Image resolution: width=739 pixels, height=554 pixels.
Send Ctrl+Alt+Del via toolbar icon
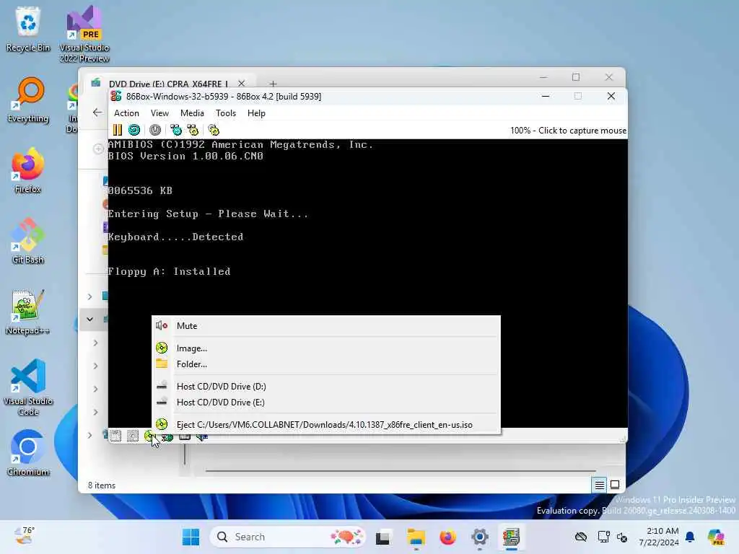point(176,130)
